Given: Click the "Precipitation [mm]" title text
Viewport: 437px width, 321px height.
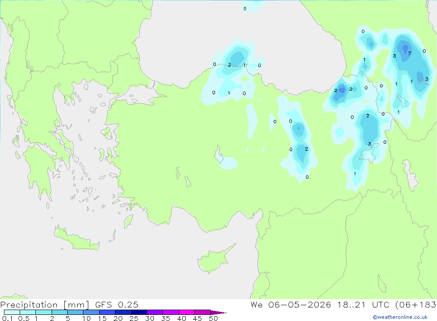Looking at the screenshot, I should [x=45, y=305].
